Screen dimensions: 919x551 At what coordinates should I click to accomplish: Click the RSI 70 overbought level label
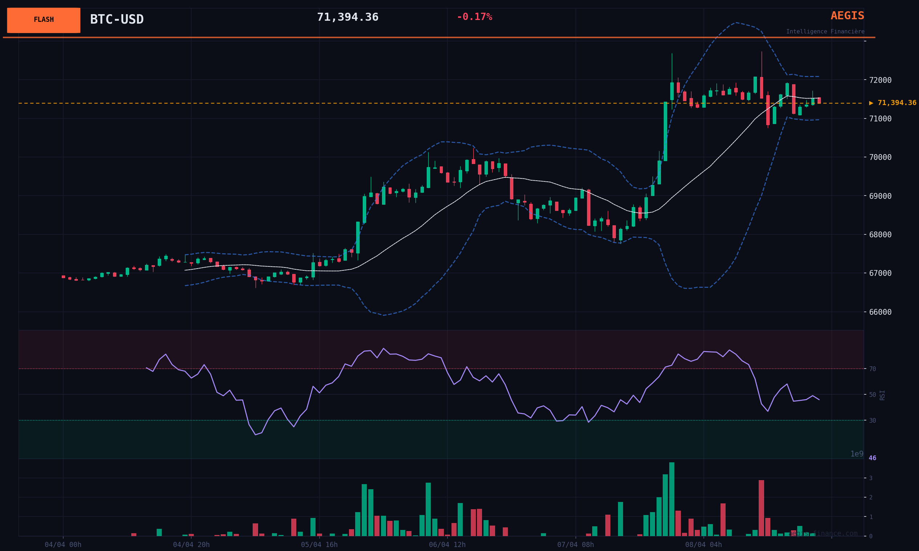click(x=872, y=369)
